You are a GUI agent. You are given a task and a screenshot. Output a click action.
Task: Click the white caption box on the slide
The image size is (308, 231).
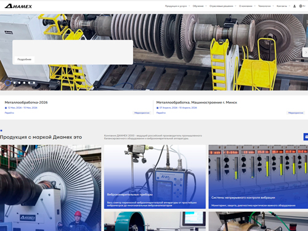73,52
